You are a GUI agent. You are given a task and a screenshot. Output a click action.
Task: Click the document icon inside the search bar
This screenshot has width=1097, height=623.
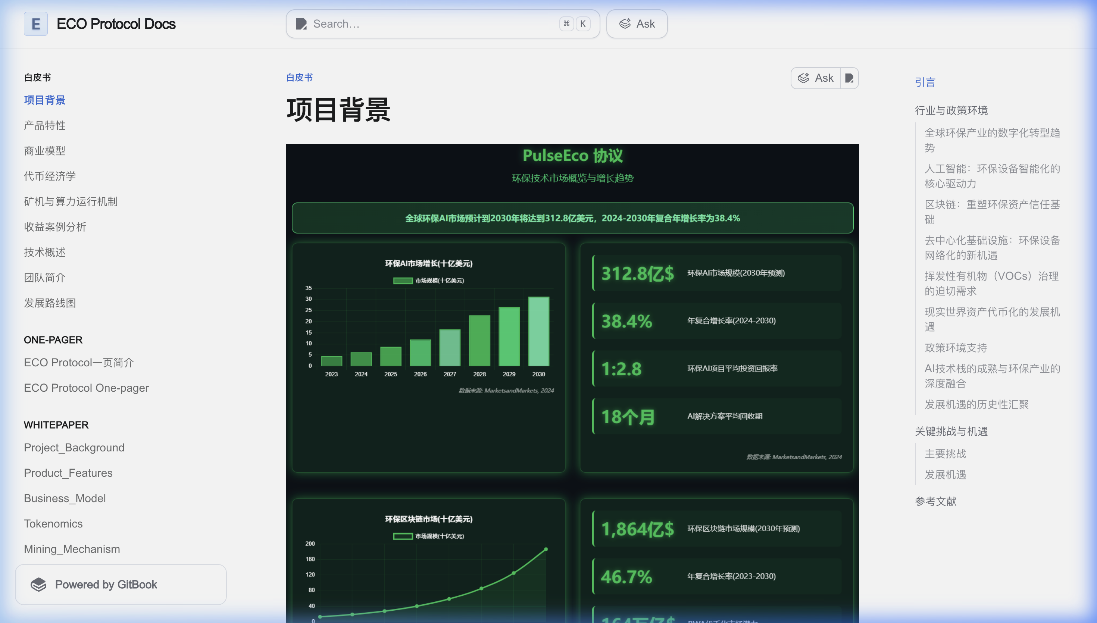[301, 24]
